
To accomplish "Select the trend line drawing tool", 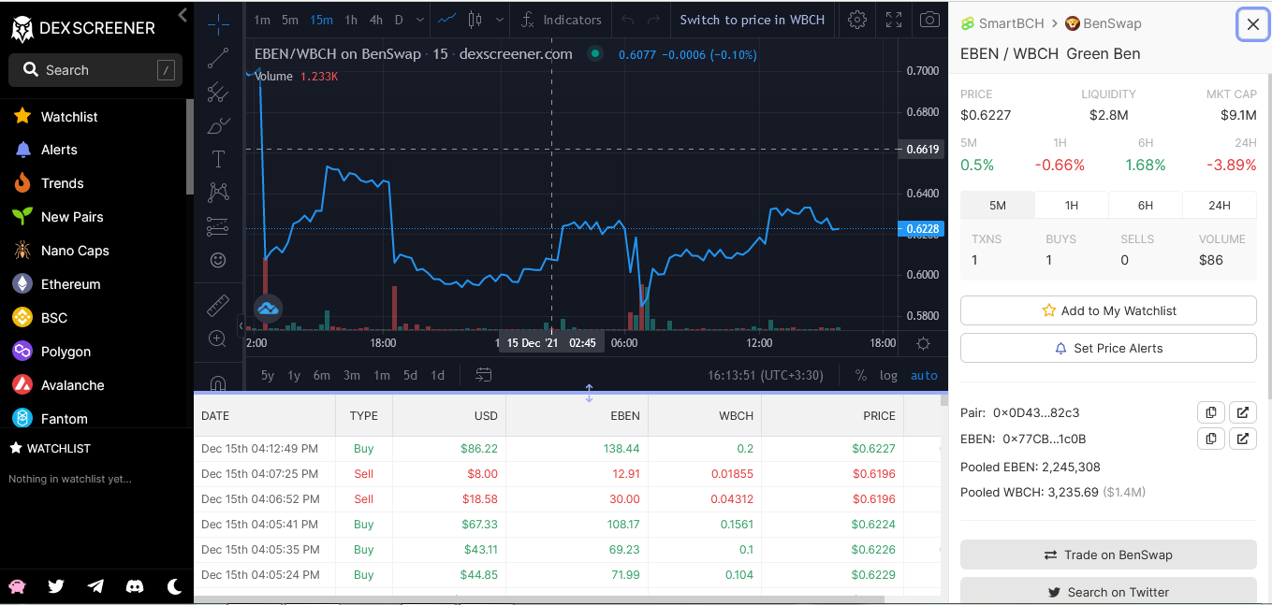I will (x=218, y=58).
